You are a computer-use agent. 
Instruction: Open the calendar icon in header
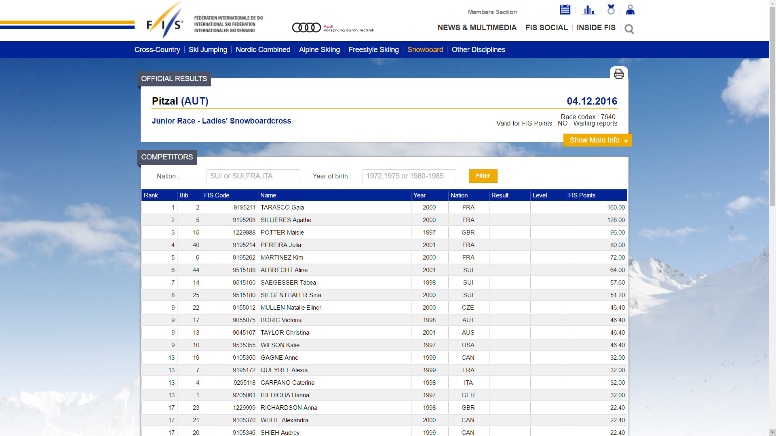565,10
